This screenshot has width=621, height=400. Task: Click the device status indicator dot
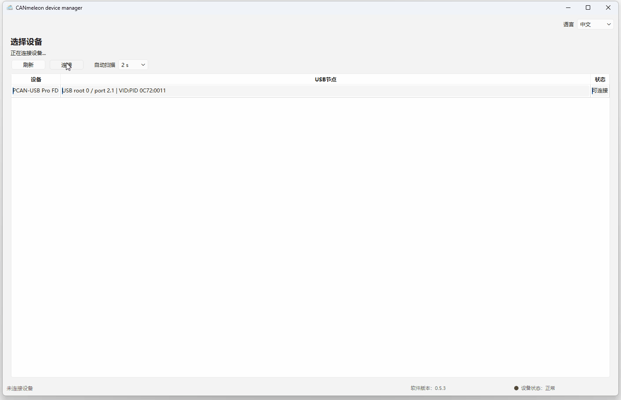point(516,388)
